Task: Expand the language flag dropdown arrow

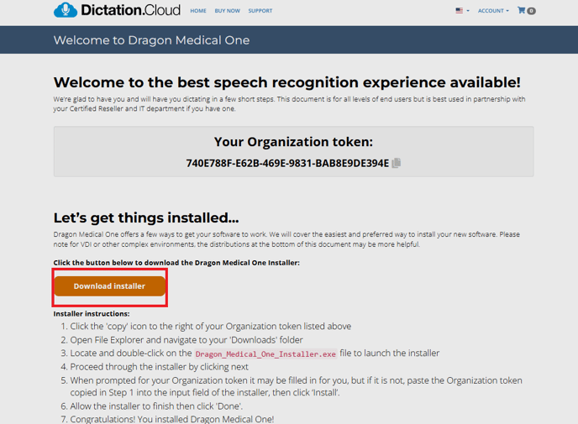Action: coord(467,11)
